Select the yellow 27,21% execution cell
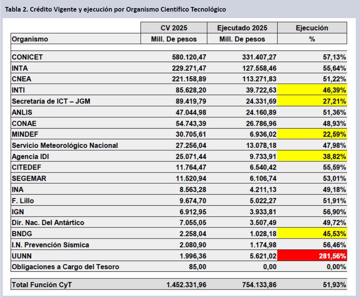Screen dimensions: 360x298 [x=312, y=101]
